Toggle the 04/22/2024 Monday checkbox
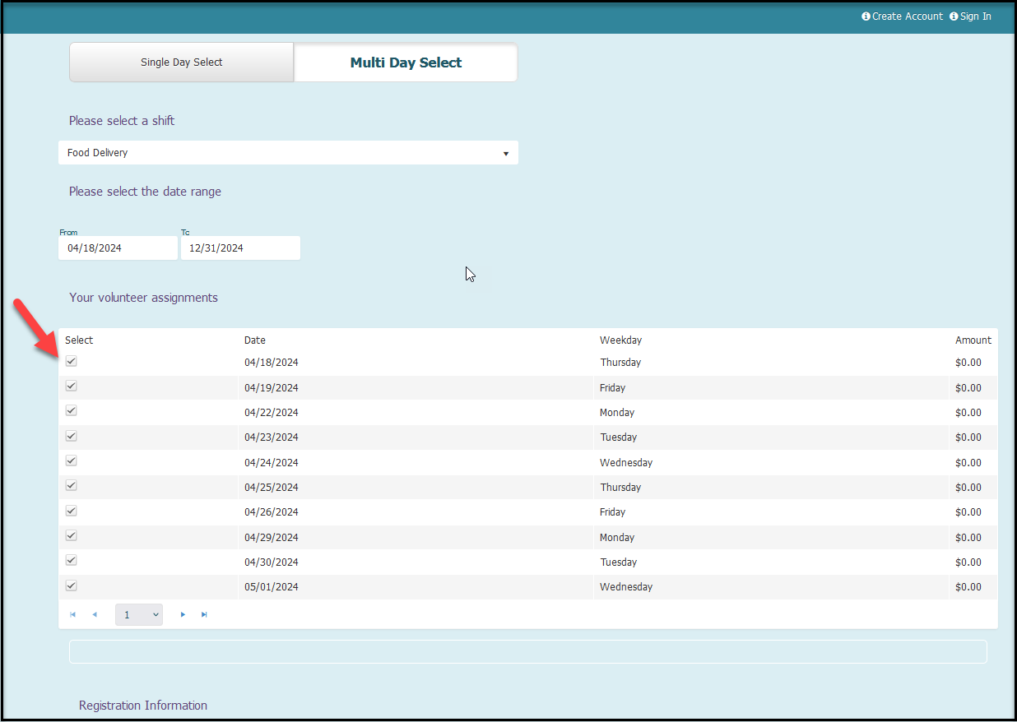This screenshot has width=1017, height=722. coord(72,410)
